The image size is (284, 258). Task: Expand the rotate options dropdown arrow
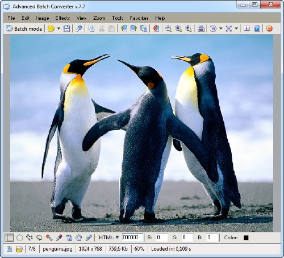(221, 28)
